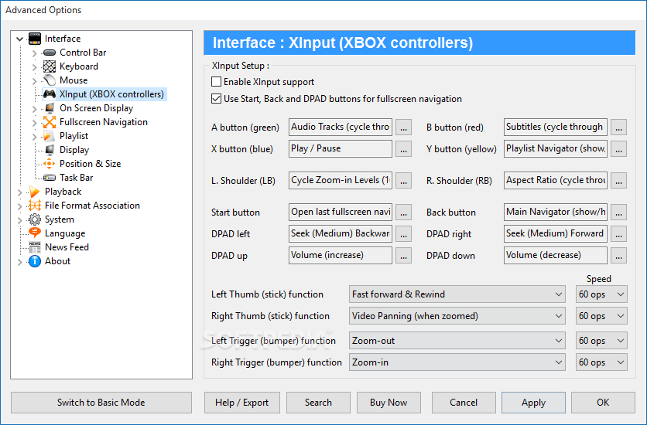Viewport: 647px width, 425px height.
Task: Click the About info icon
Action: (35, 261)
